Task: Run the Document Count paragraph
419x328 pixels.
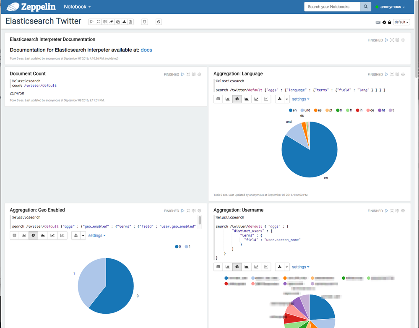Action: (x=183, y=74)
